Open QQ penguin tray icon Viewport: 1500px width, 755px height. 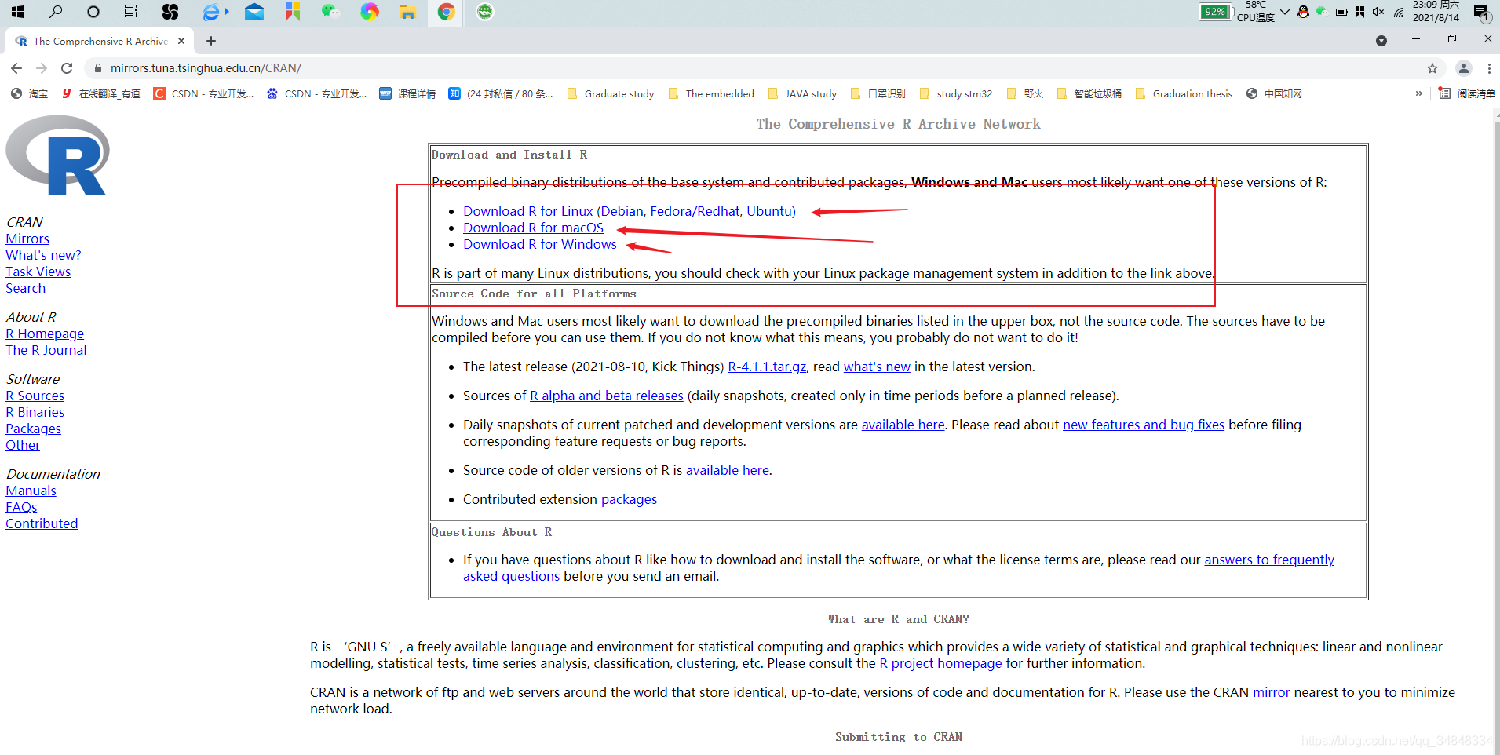(x=1303, y=12)
